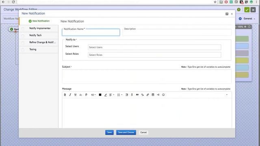Image resolution: width=260 pixels, height=146 pixels.
Task: Open the browser three-dot menu
Action: [x=256, y=2]
